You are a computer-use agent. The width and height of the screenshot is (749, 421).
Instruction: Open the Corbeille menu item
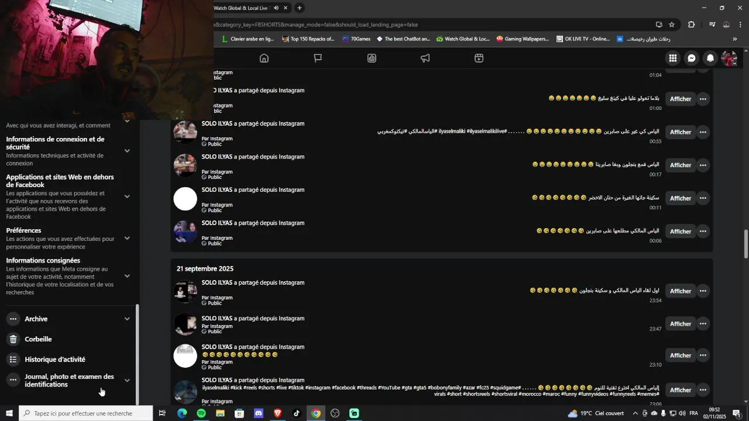tap(38, 339)
